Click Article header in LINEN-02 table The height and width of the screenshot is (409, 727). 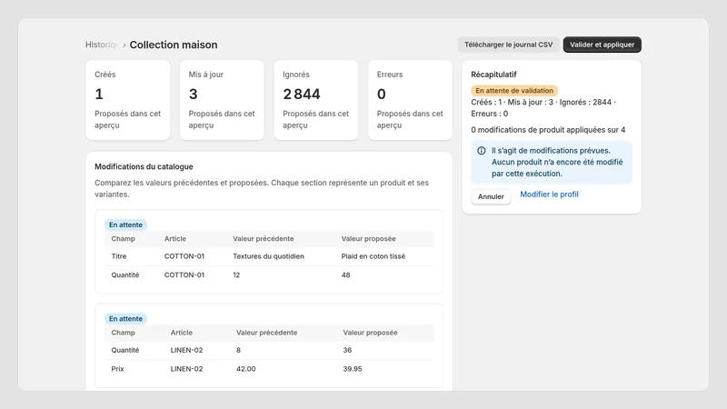tap(181, 333)
